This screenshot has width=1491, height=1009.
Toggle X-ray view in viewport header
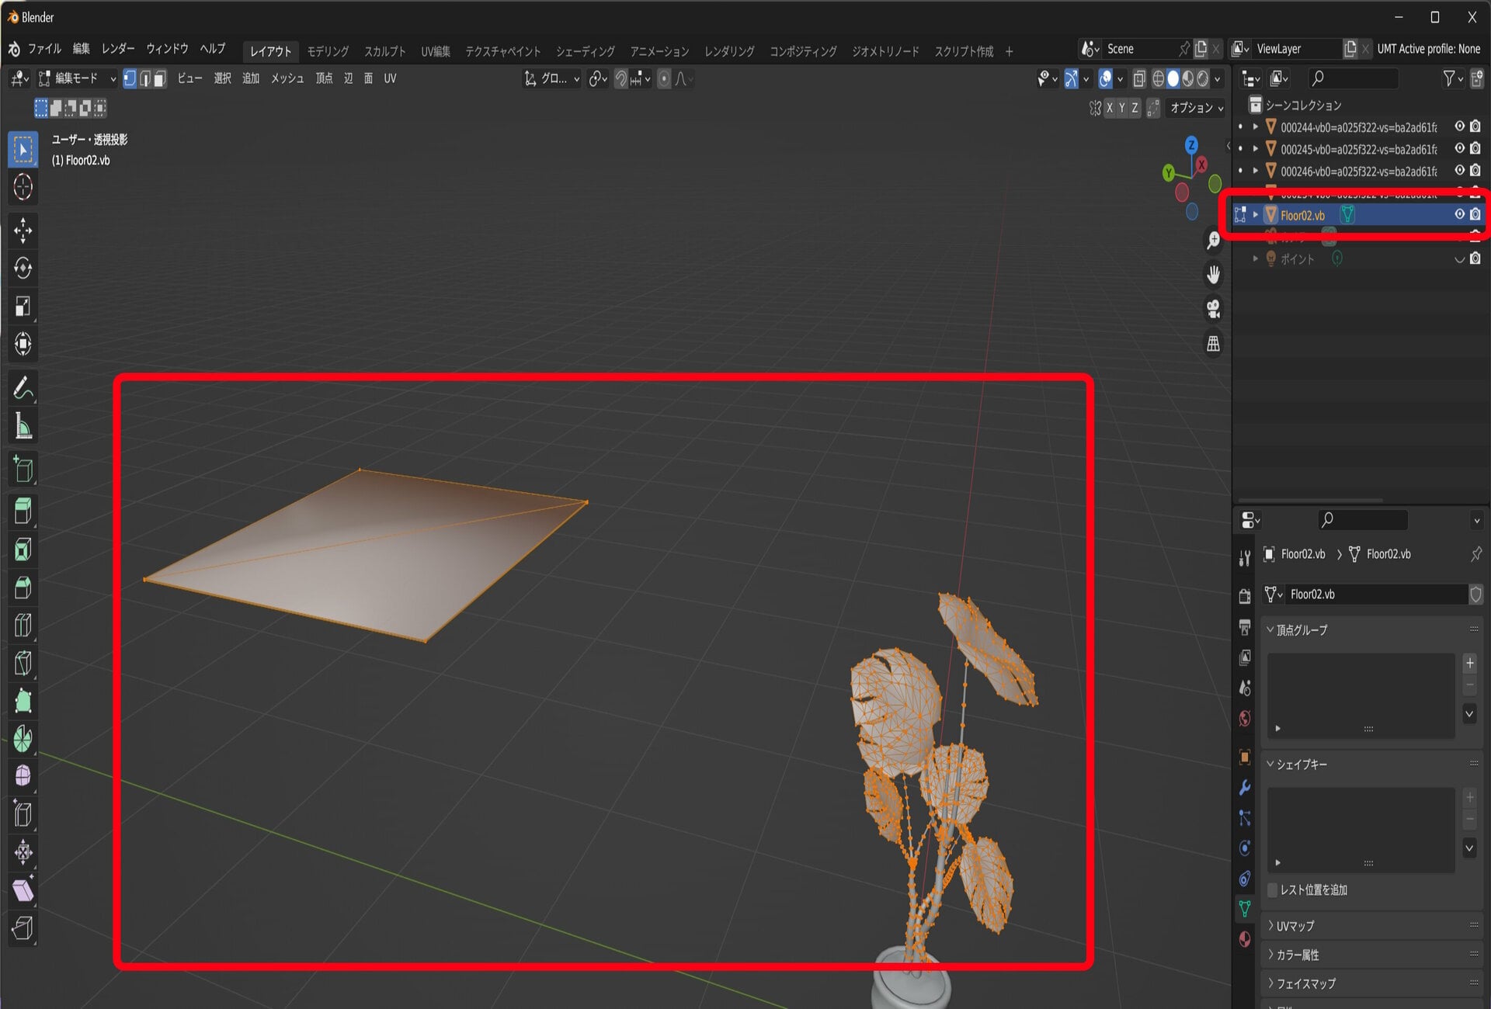(1139, 78)
